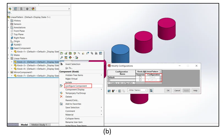Click the cylinder with color ball icon
223x137 pixels.
(76, 57)
